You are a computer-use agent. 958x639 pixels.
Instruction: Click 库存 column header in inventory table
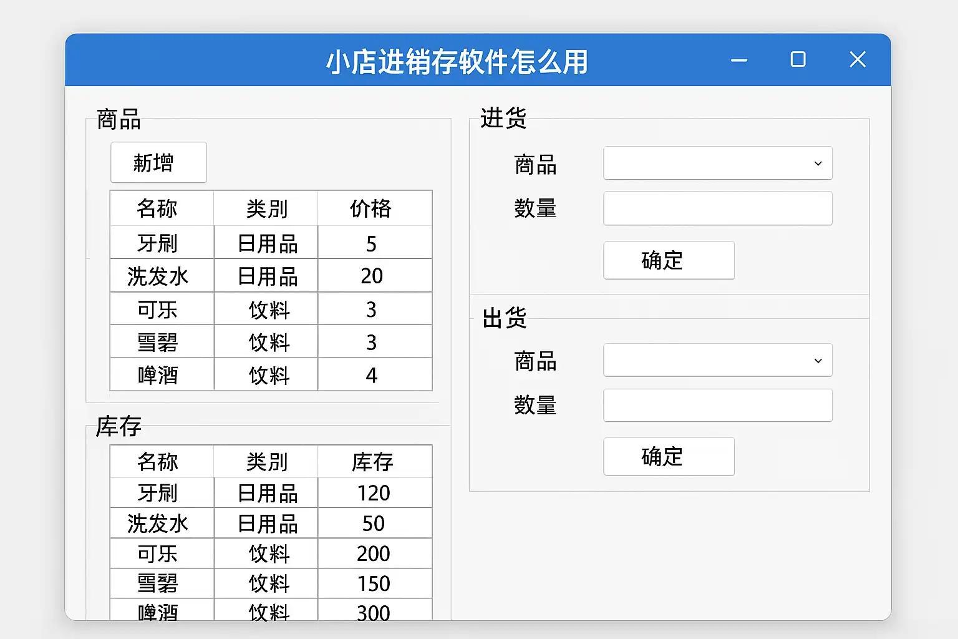373,462
